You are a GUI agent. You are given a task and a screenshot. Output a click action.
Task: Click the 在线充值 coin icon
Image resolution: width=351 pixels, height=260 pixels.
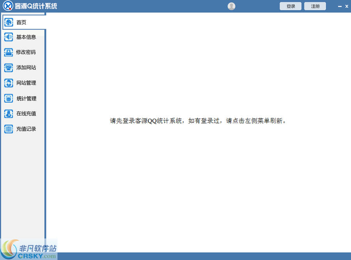(9, 114)
